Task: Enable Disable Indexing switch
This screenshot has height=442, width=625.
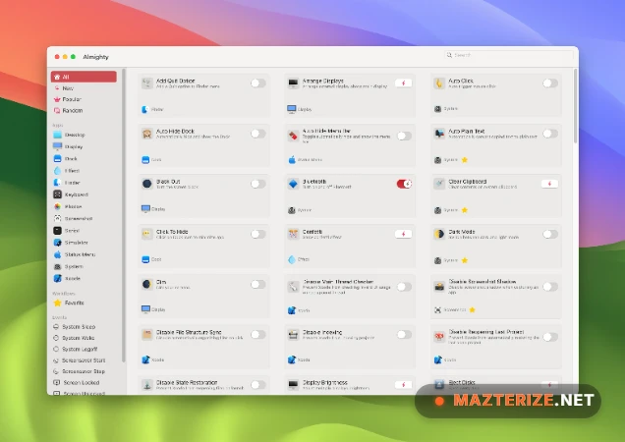Action: 404,334
